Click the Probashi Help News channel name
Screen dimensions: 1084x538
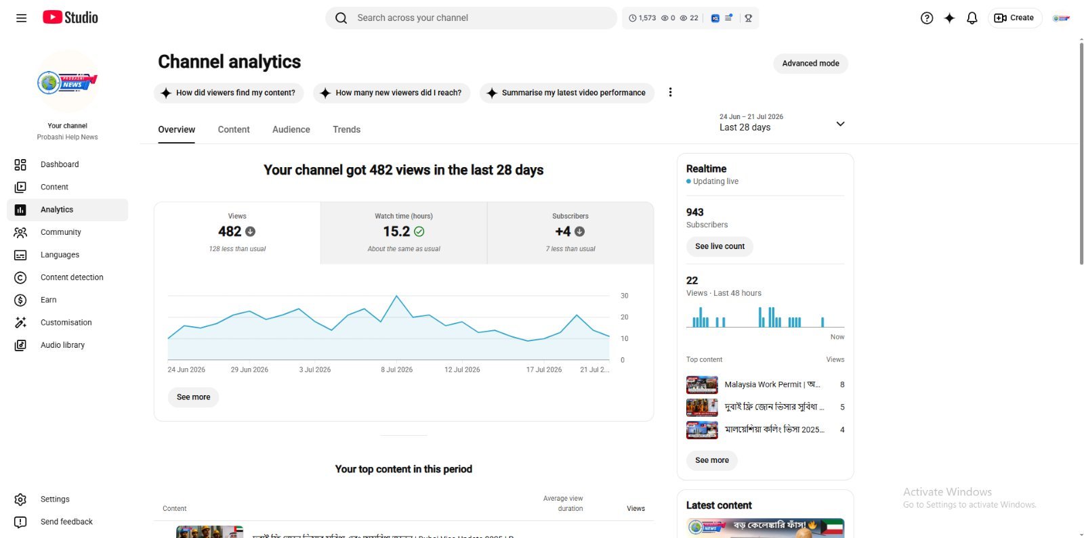[x=67, y=137]
